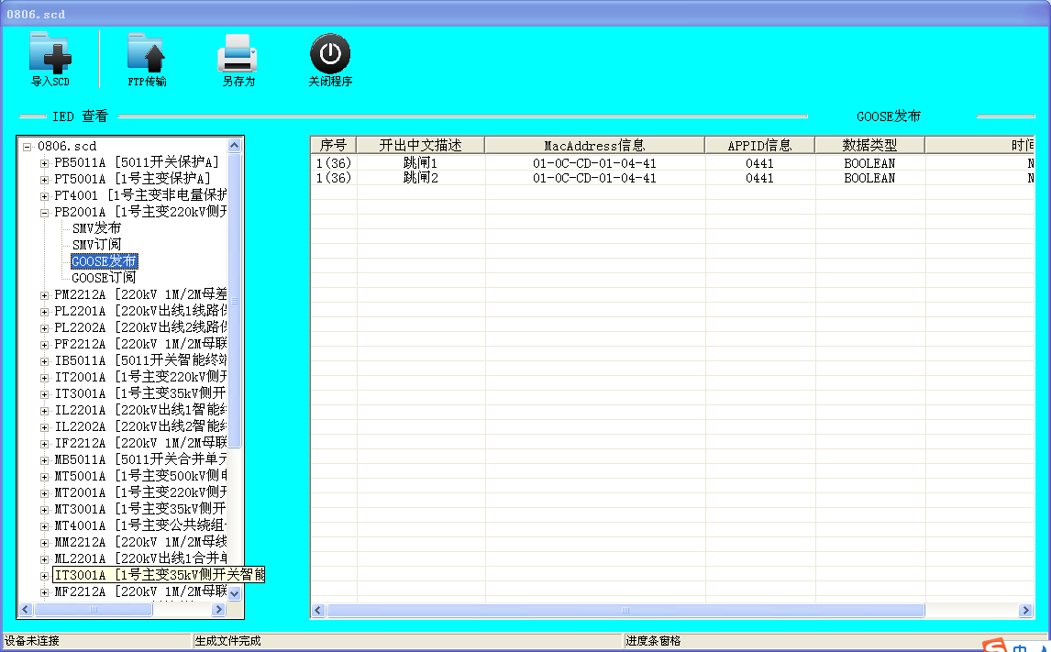Collapse the PB2001A tree node
This screenshot has height=652, width=1051.
[44, 213]
